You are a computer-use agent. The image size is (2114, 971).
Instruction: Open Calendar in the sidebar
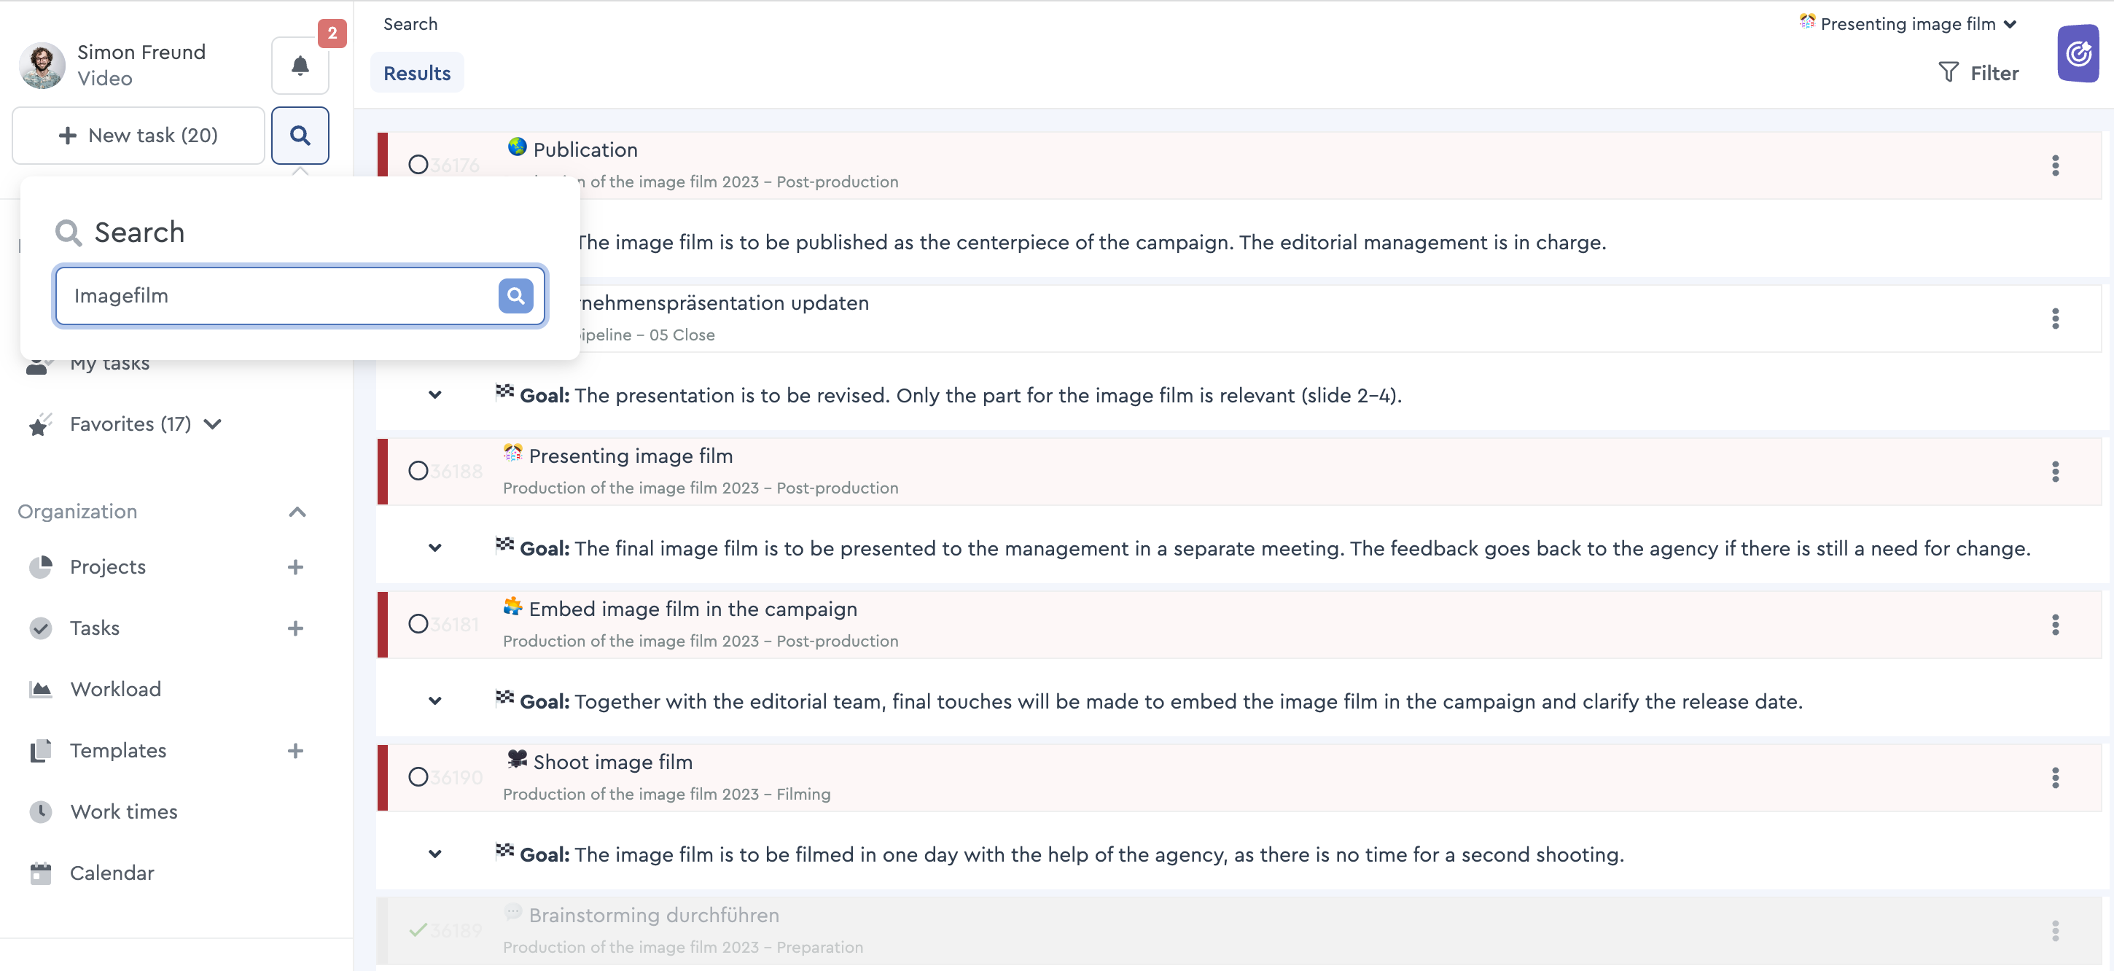tap(112, 873)
